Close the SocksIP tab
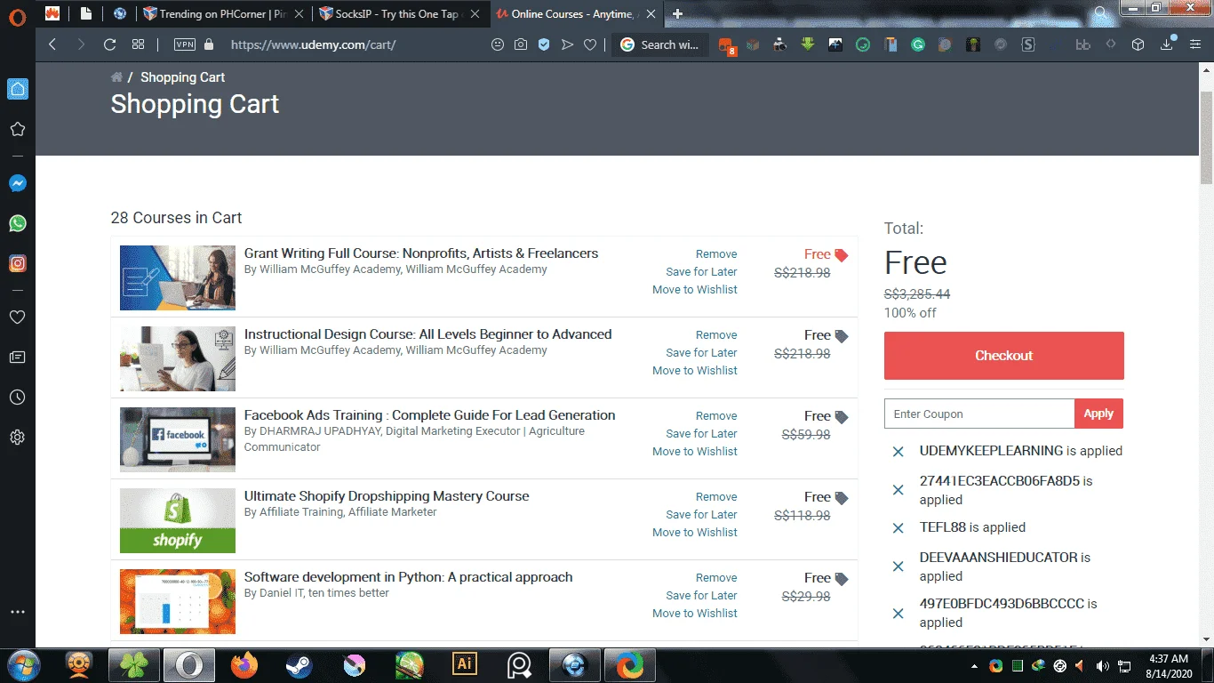This screenshot has width=1214, height=683. 475,14
